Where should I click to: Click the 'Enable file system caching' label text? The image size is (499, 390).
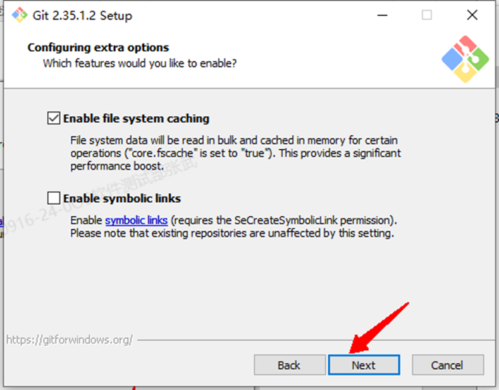tap(136, 118)
